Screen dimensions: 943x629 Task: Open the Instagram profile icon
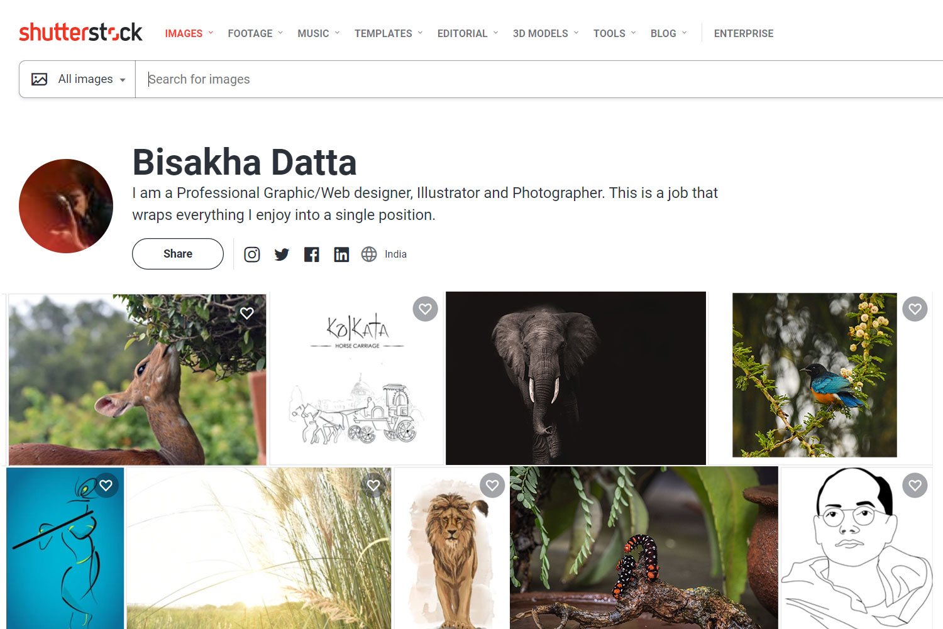tap(252, 254)
